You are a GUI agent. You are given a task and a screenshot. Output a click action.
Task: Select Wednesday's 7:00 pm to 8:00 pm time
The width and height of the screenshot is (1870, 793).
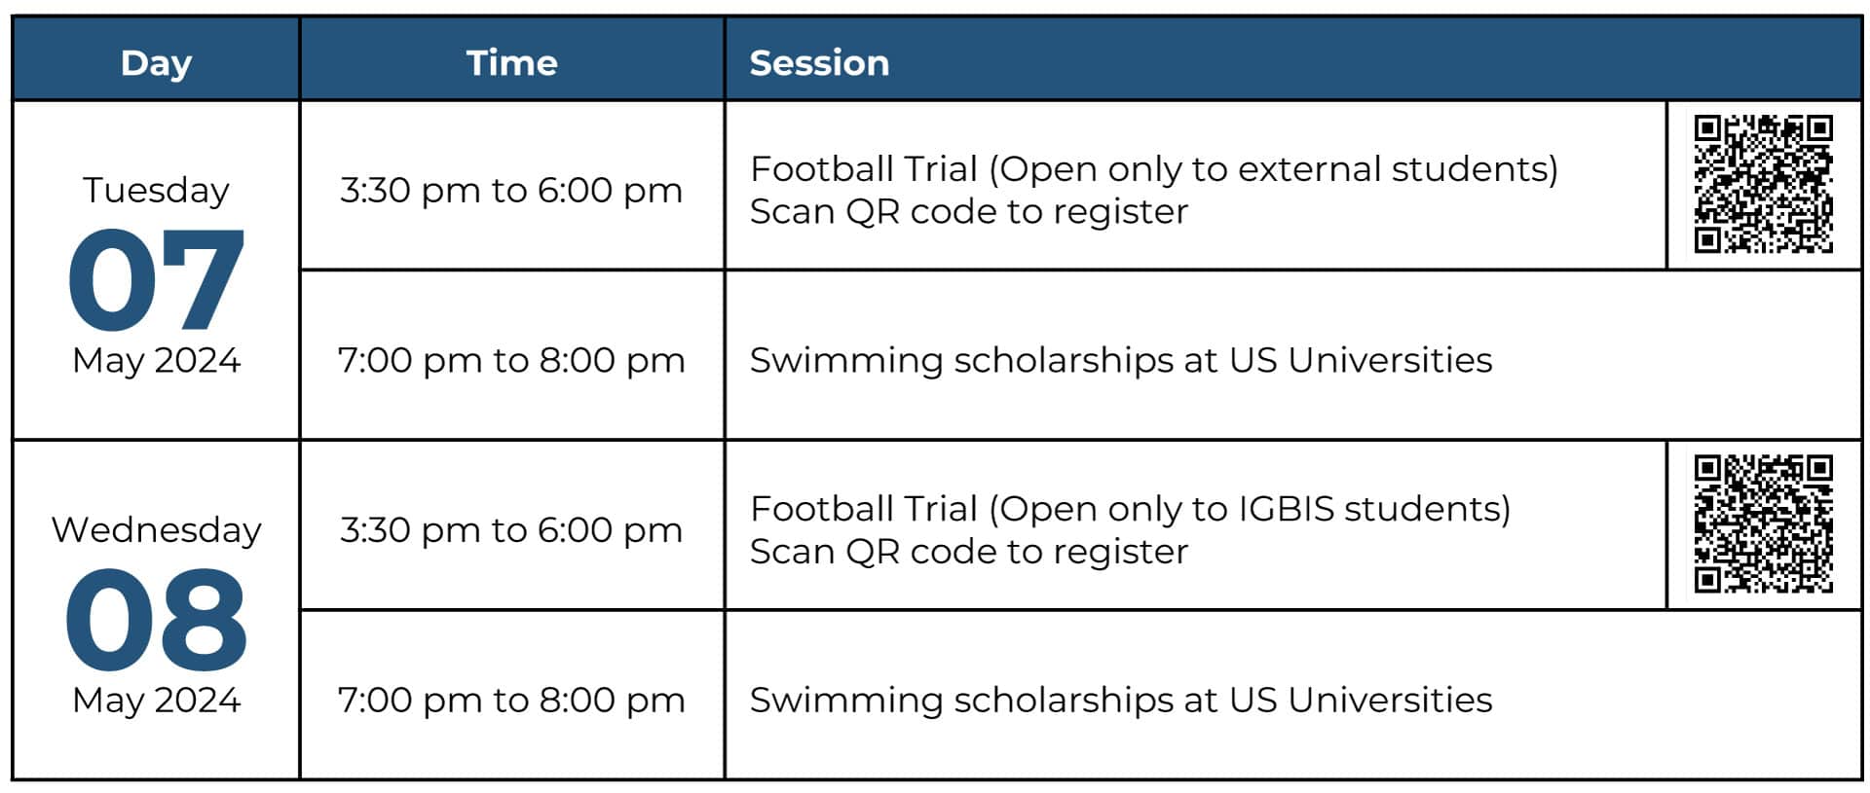tap(511, 700)
